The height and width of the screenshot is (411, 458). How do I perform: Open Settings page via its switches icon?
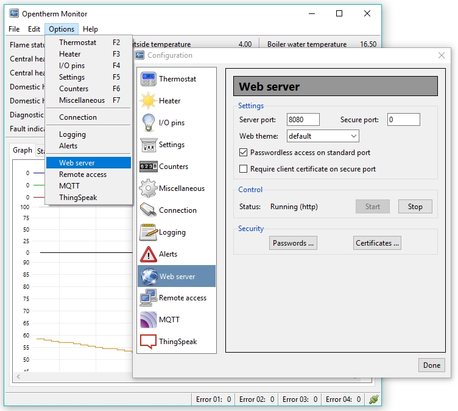(x=149, y=145)
